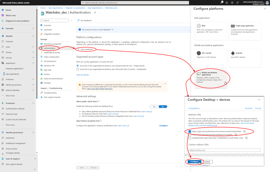
Task: Uncheck the login.microsoftonline.com nativeclient URI checkbox
Action: coord(190,131)
